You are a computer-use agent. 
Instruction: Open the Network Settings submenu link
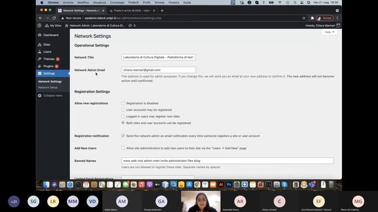pos(50,81)
